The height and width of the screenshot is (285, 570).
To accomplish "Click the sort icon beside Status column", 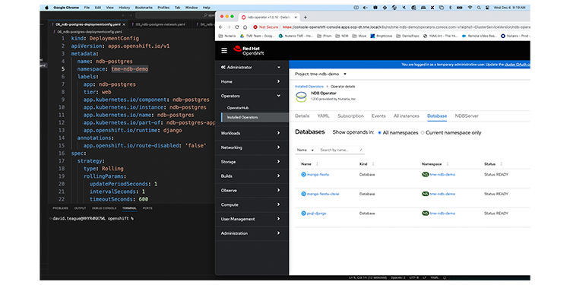I will point(502,164).
